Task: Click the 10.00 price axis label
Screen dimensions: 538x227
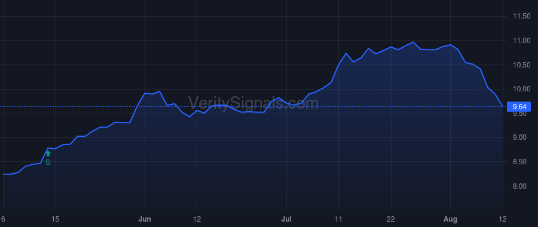Action: [521, 89]
